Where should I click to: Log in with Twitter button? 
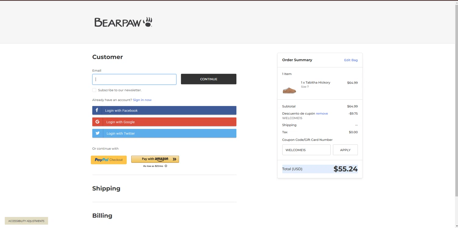(x=164, y=133)
